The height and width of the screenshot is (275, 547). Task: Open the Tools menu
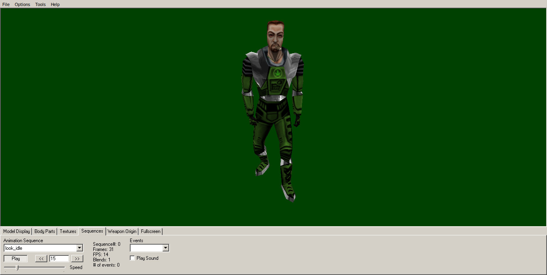pos(40,4)
